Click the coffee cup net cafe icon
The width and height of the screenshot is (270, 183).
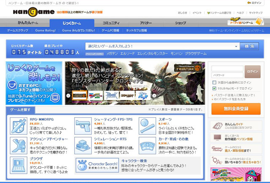click(12, 86)
